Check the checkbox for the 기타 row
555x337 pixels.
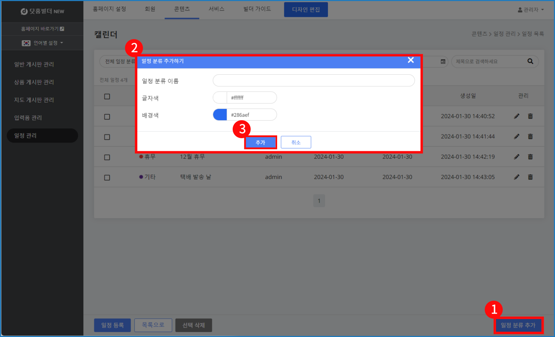click(x=107, y=178)
